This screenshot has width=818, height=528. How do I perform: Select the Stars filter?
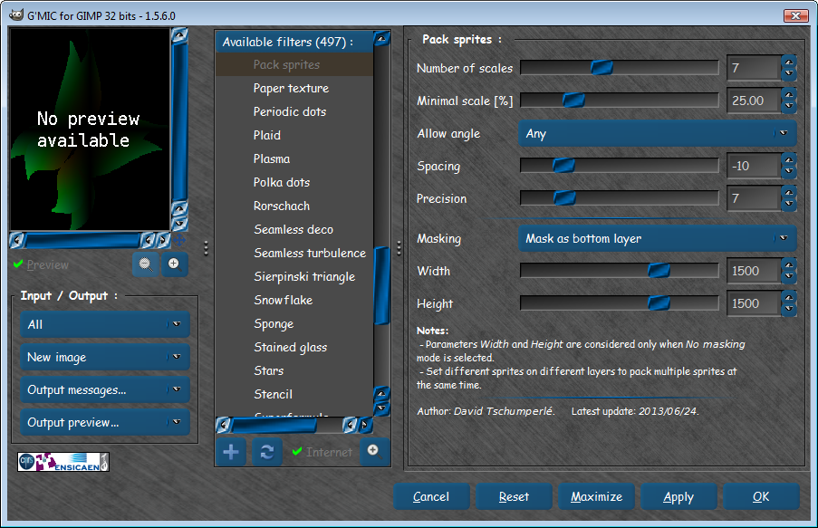coord(294,370)
